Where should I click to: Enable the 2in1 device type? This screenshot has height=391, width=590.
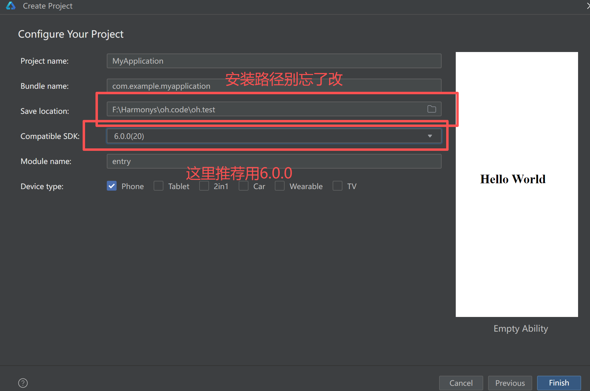tap(204, 186)
